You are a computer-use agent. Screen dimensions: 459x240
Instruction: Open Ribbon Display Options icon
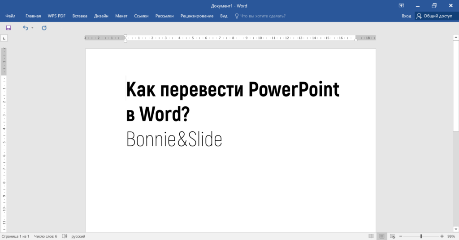(x=401, y=5)
